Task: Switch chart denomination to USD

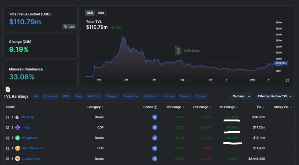Action: coord(90,13)
